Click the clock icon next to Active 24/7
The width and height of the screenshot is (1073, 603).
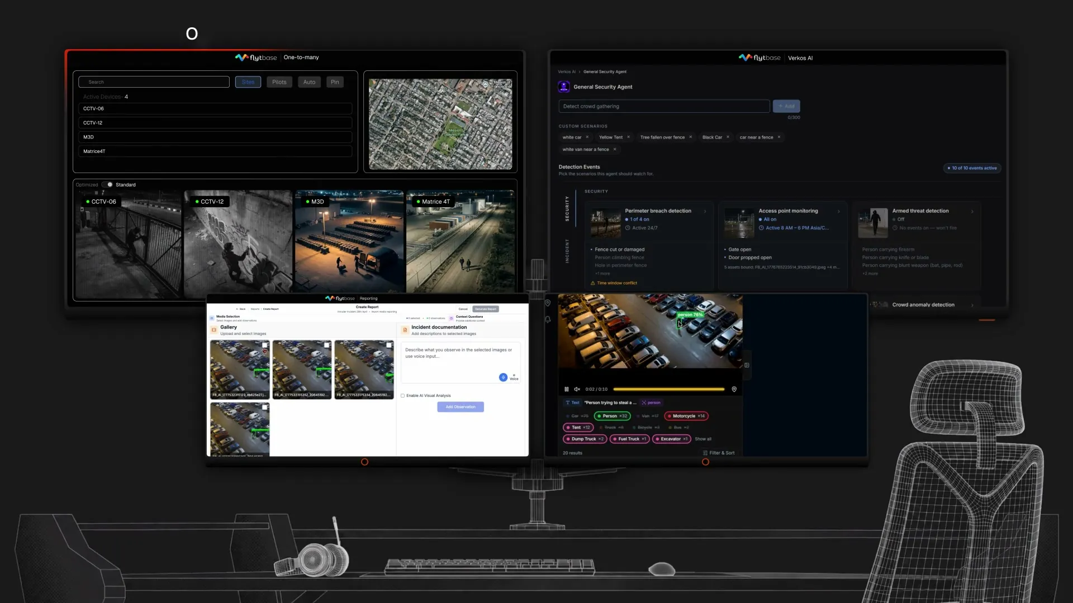pyautogui.click(x=628, y=228)
